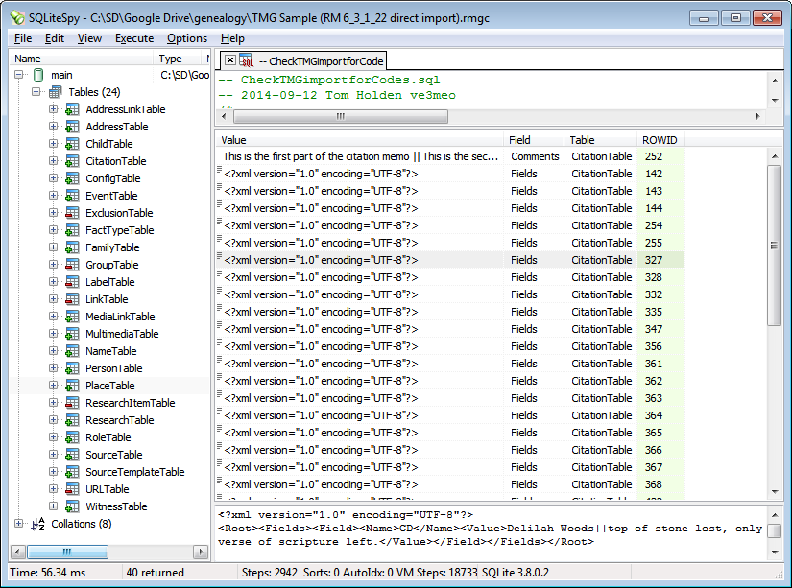792x588 pixels.
Task: Click the MultimediaTable table icon
Action: (72, 334)
